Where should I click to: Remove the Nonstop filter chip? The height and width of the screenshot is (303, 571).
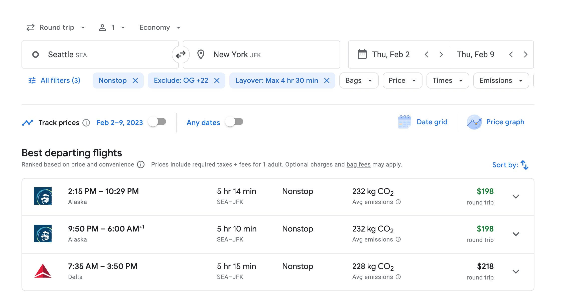(135, 80)
